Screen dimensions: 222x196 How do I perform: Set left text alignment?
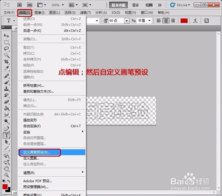pyautogui.click(x=159, y=21)
